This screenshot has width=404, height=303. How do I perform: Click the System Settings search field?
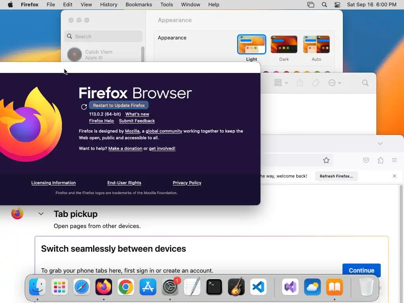[x=103, y=36]
